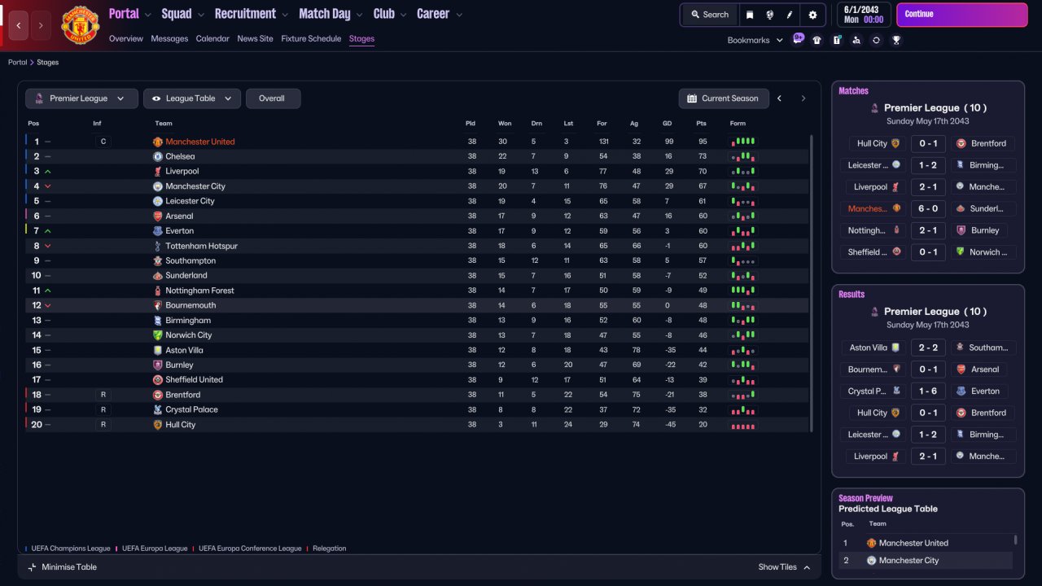Open the Career menu dropdown

tap(440, 14)
